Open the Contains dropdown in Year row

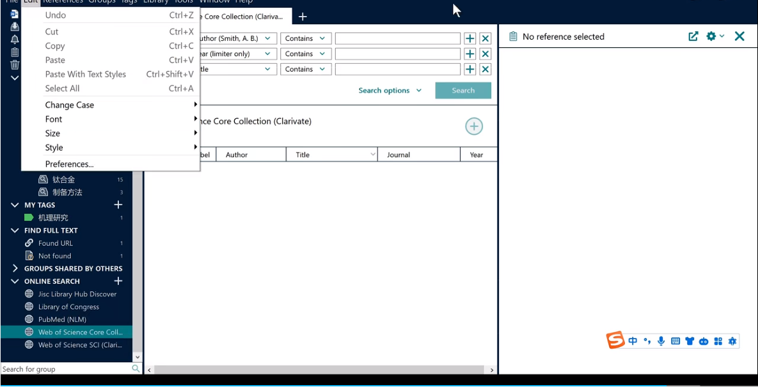click(x=306, y=54)
